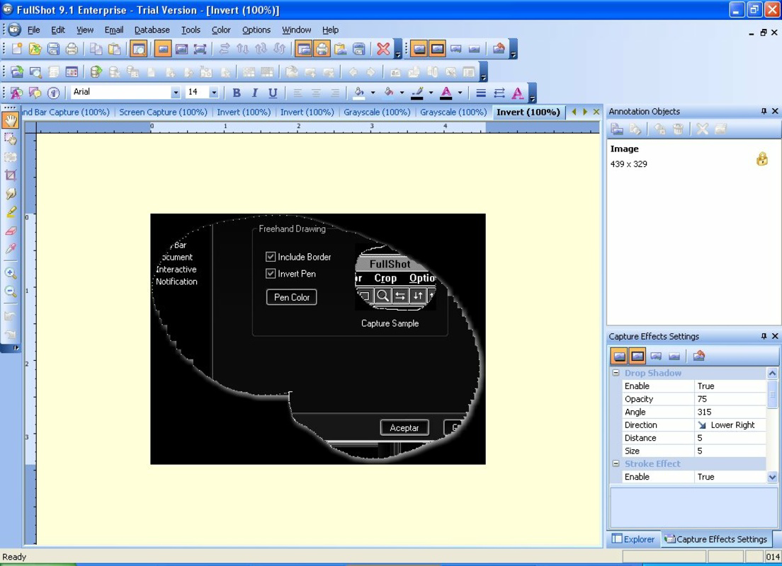Toggle Stroke effect button in Capture Effects panel
Screen dimensions: 782x566
(x=637, y=356)
